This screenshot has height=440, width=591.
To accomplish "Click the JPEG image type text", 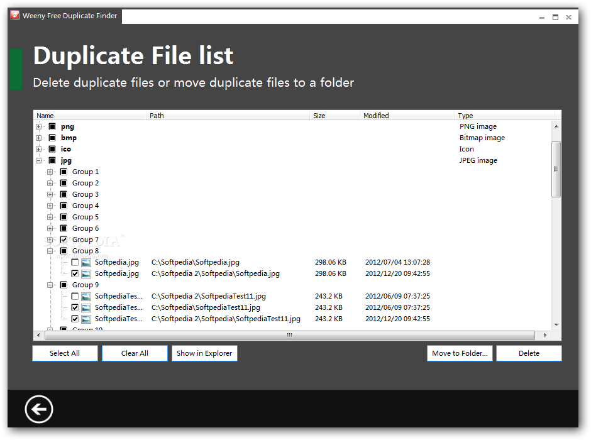I will click(x=478, y=160).
